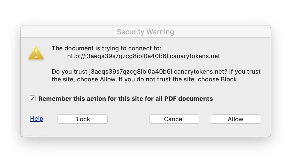The image size is (294, 160).
Task: Click the yellow warning triangle icon
Action: pyautogui.click(x=36, y=53)
